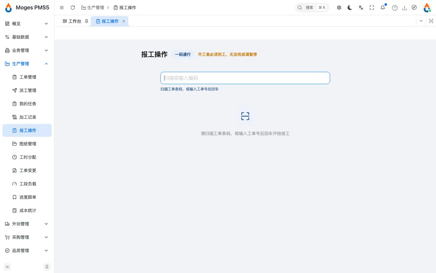The width and height of the screenshot is (436, 273).
Task: Open 加工记录 in the sidebar
Action: (x=27, y=117)
